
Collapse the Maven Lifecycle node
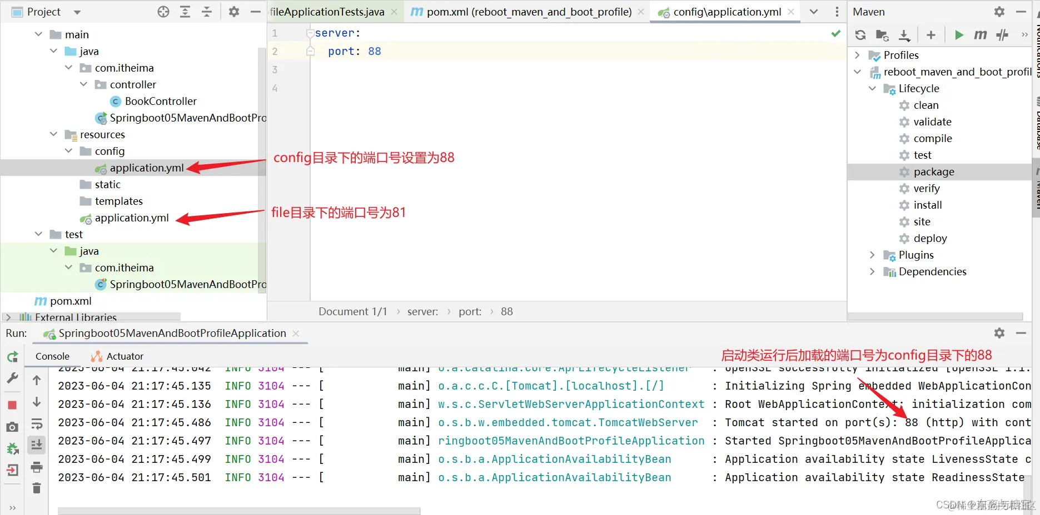pos(872,88)
